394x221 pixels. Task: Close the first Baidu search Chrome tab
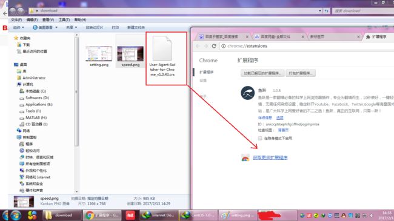click(247, 37)
